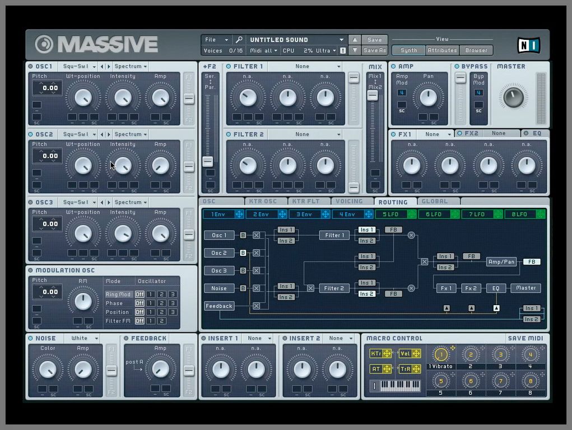Image resolution: width=572 pixels, height=430 pixels.
Task: Click the NI logo
Action: point(528,45)
